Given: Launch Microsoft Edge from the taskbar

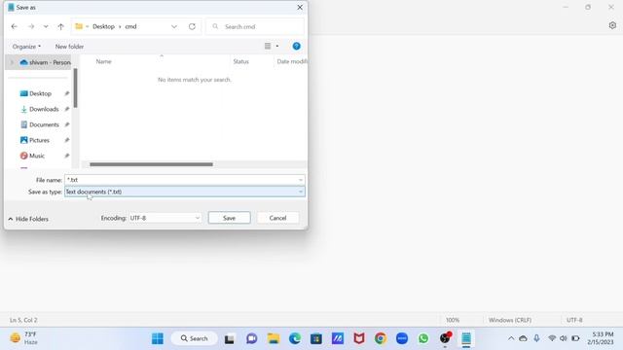Looking at the screenshot, I should click(295, 338).
